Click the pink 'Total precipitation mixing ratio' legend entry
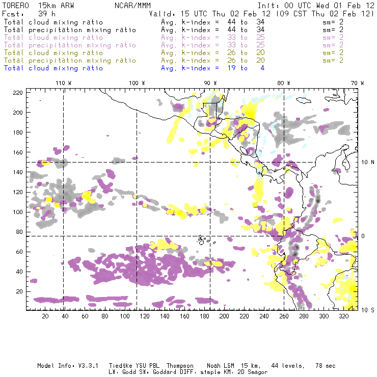 tap(70, 45)
